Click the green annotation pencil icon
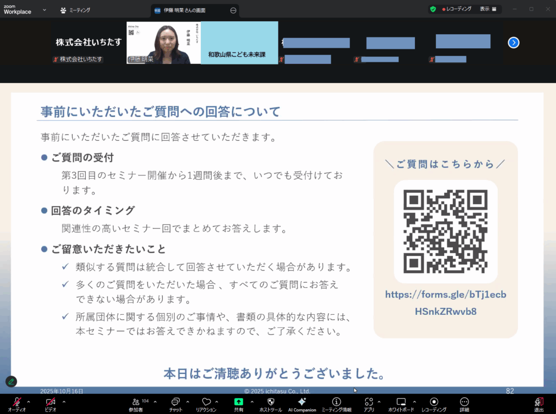The width and height of the screenshot is (556, 414). [11, 381]
